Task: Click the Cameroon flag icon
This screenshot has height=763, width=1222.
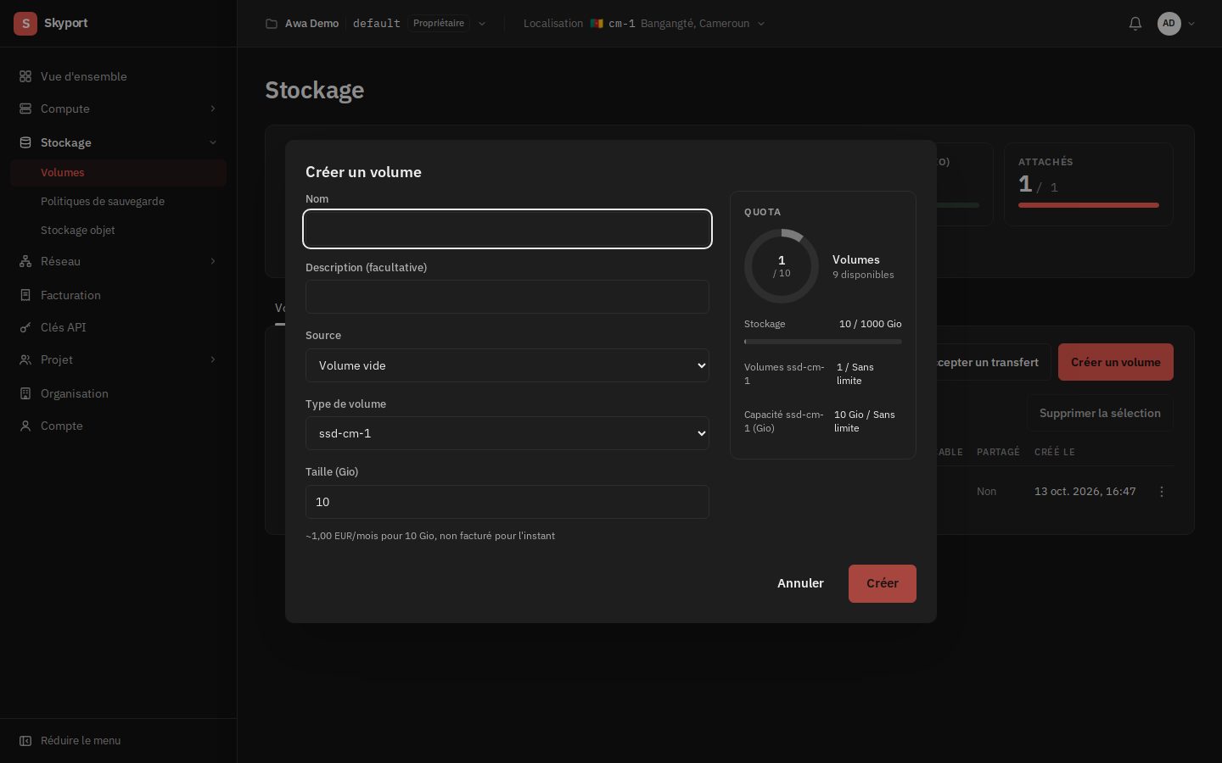Action: pos(597,24)
